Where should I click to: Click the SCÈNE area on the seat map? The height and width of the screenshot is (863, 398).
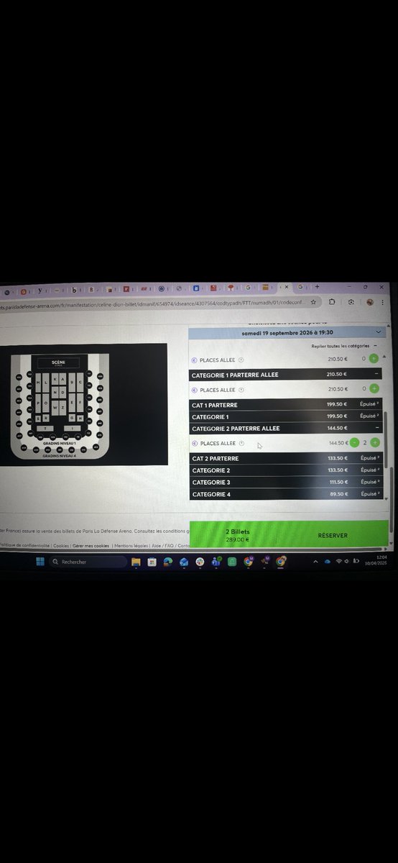[x=59, y=362]
